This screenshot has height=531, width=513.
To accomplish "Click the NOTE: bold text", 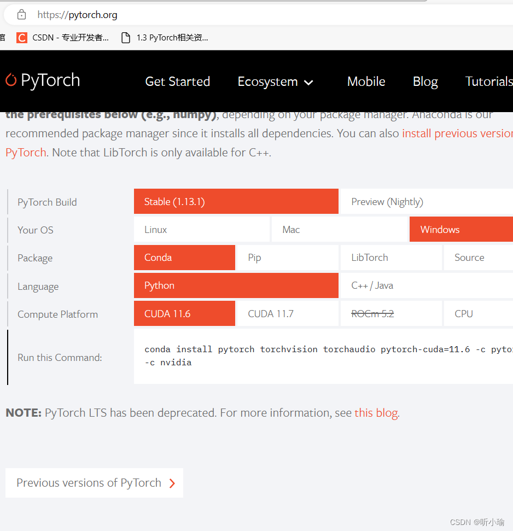I will click(24, 413).
